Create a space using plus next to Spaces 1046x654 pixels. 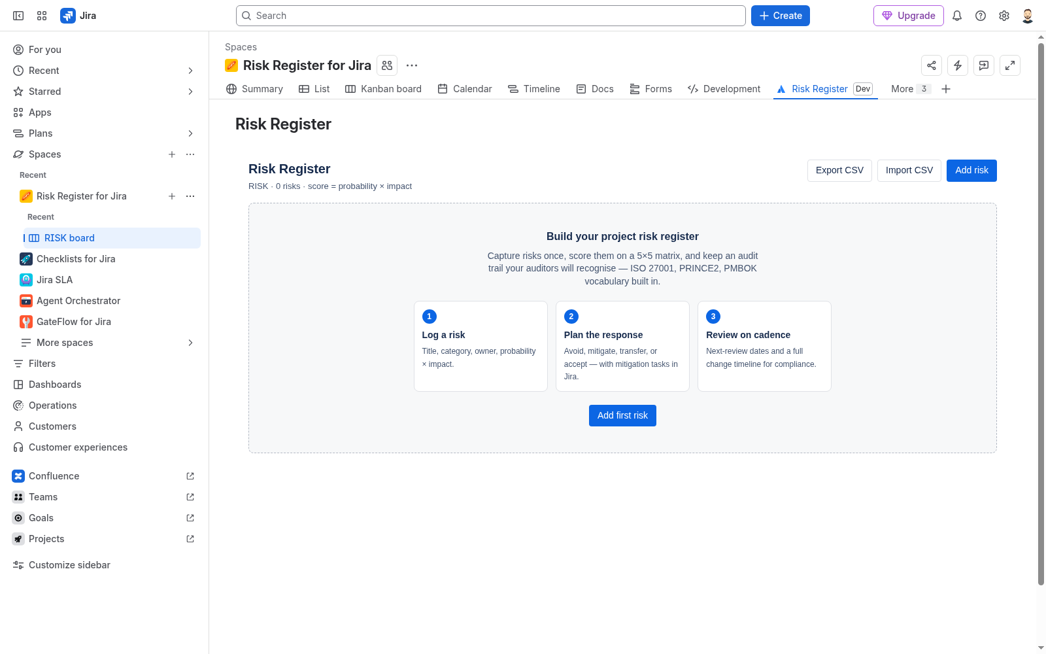(172, 154)
